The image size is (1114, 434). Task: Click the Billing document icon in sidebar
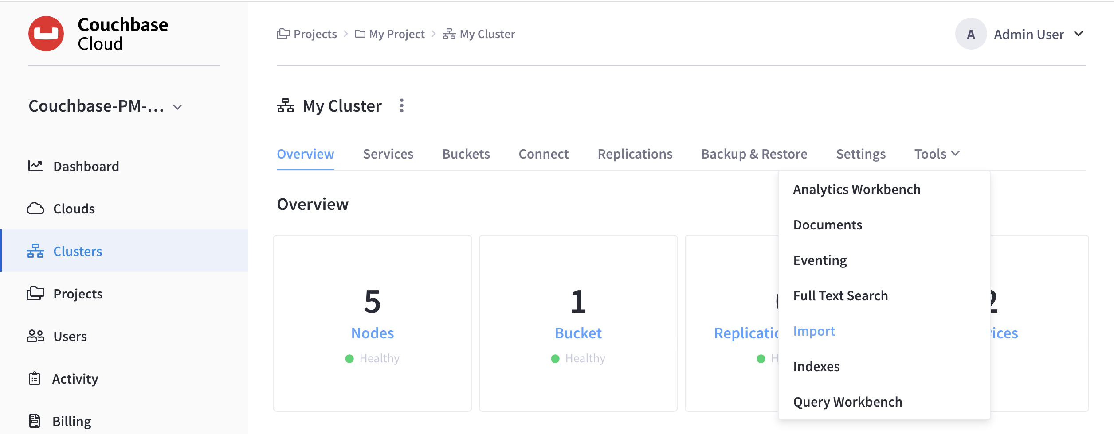coord(35,421)
